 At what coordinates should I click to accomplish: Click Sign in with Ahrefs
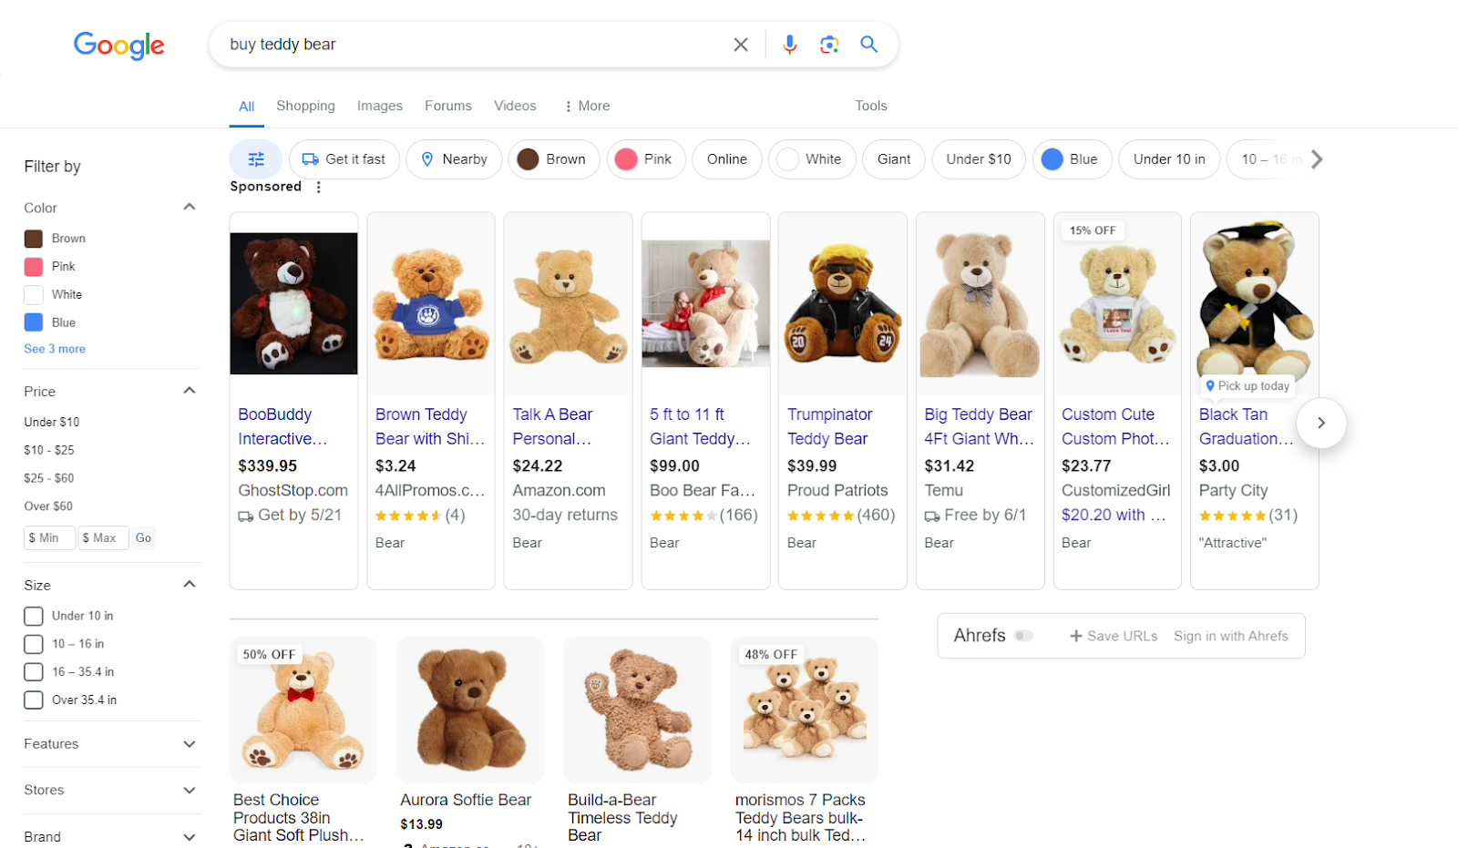pyautogui.click(x=1231, y=636)
